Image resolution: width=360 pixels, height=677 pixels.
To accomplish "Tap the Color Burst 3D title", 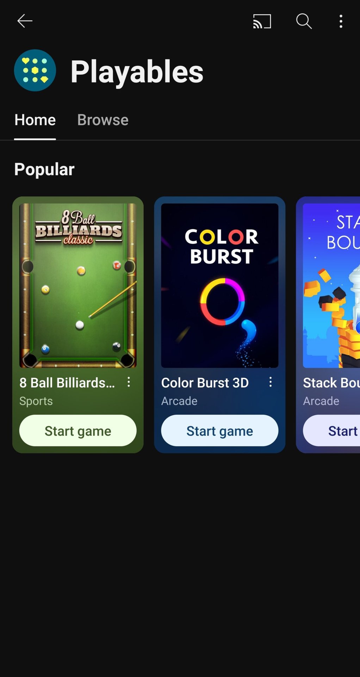I will [x=205, y=383].
